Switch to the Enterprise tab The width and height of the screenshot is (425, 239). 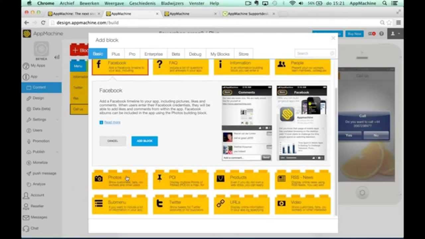[153, 54]
